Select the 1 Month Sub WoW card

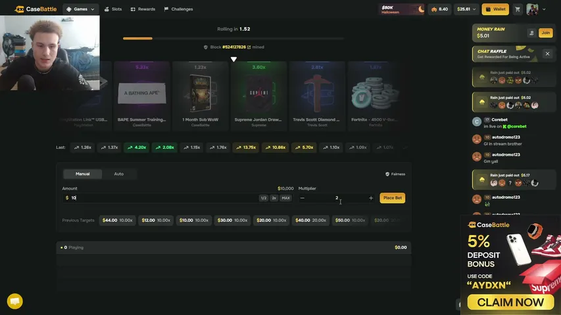tap(201, 96)
